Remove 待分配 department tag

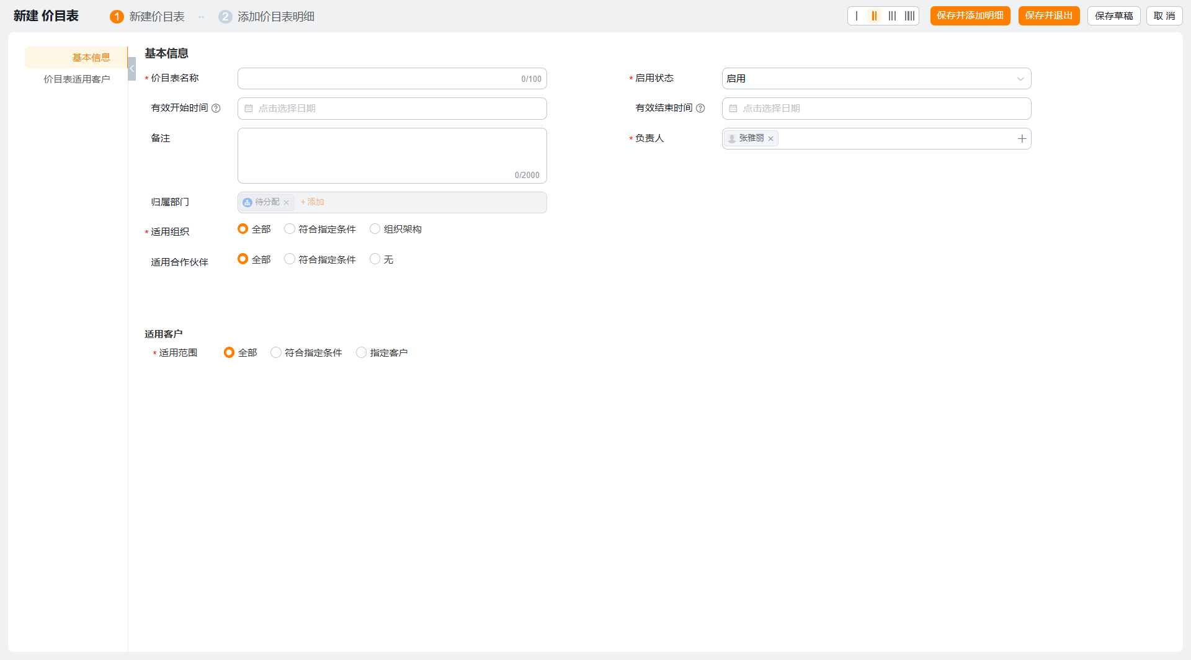(x=287, y=203)
